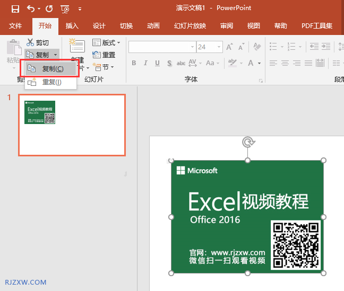Click inside the font name input box
The height and width of the screenshot is (291, 344).
tap(158, 47)
